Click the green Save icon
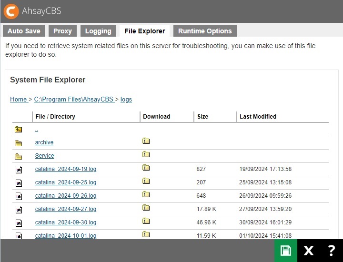This screenshot has width=343, height=262. (x=286, y=251)
